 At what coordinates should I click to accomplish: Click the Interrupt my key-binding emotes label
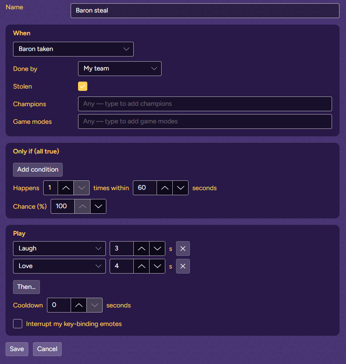74,324
